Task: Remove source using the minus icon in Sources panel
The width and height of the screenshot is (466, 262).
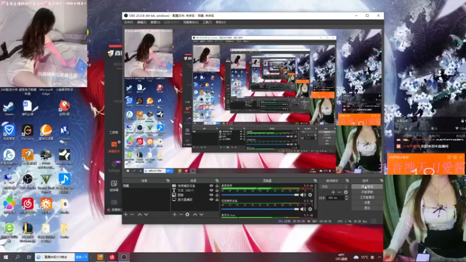Action: pos(181,214)
